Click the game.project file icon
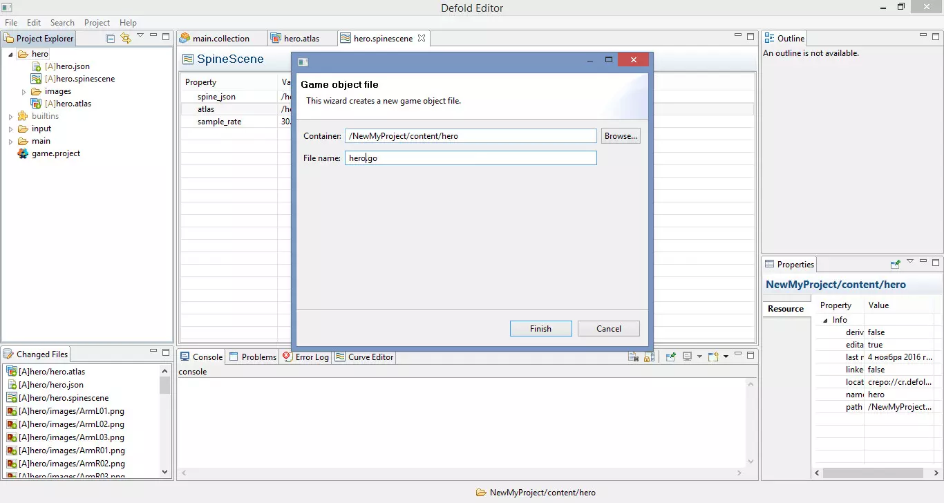The width and height of the screenshot is (944, 503). pyautogui.click(x=23, y=153)
